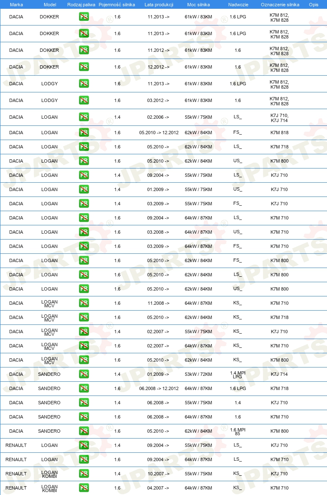
Task: Click fuel icon for Lodgy 11.2013 row
Action: pos(84,83)
